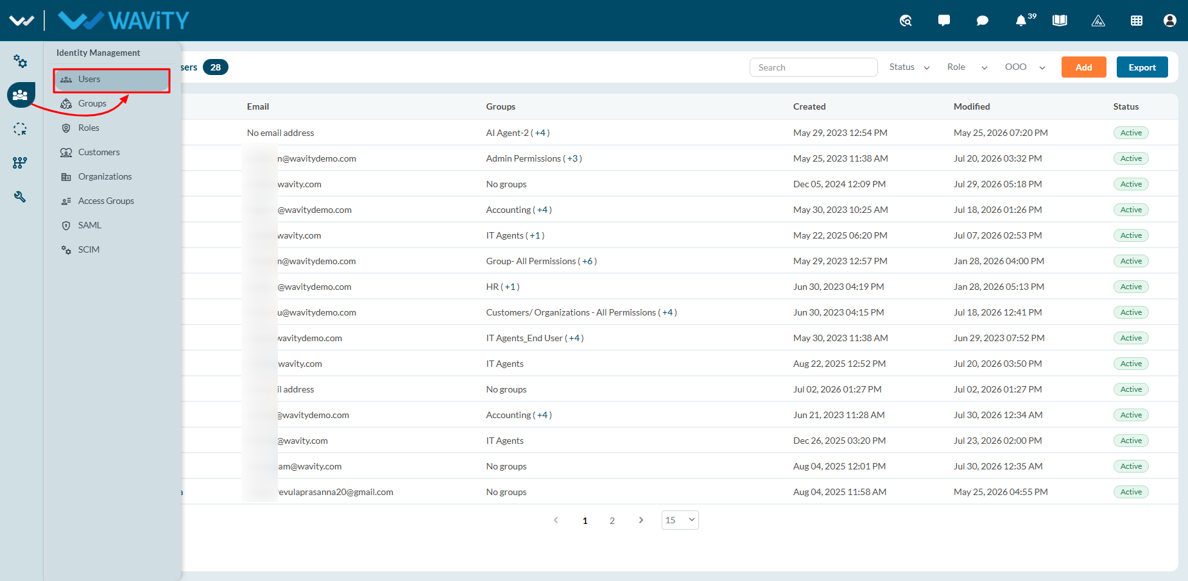Click the SCIM gears icon
This screenshot has width=1188, height=581.
coord(66,250)
